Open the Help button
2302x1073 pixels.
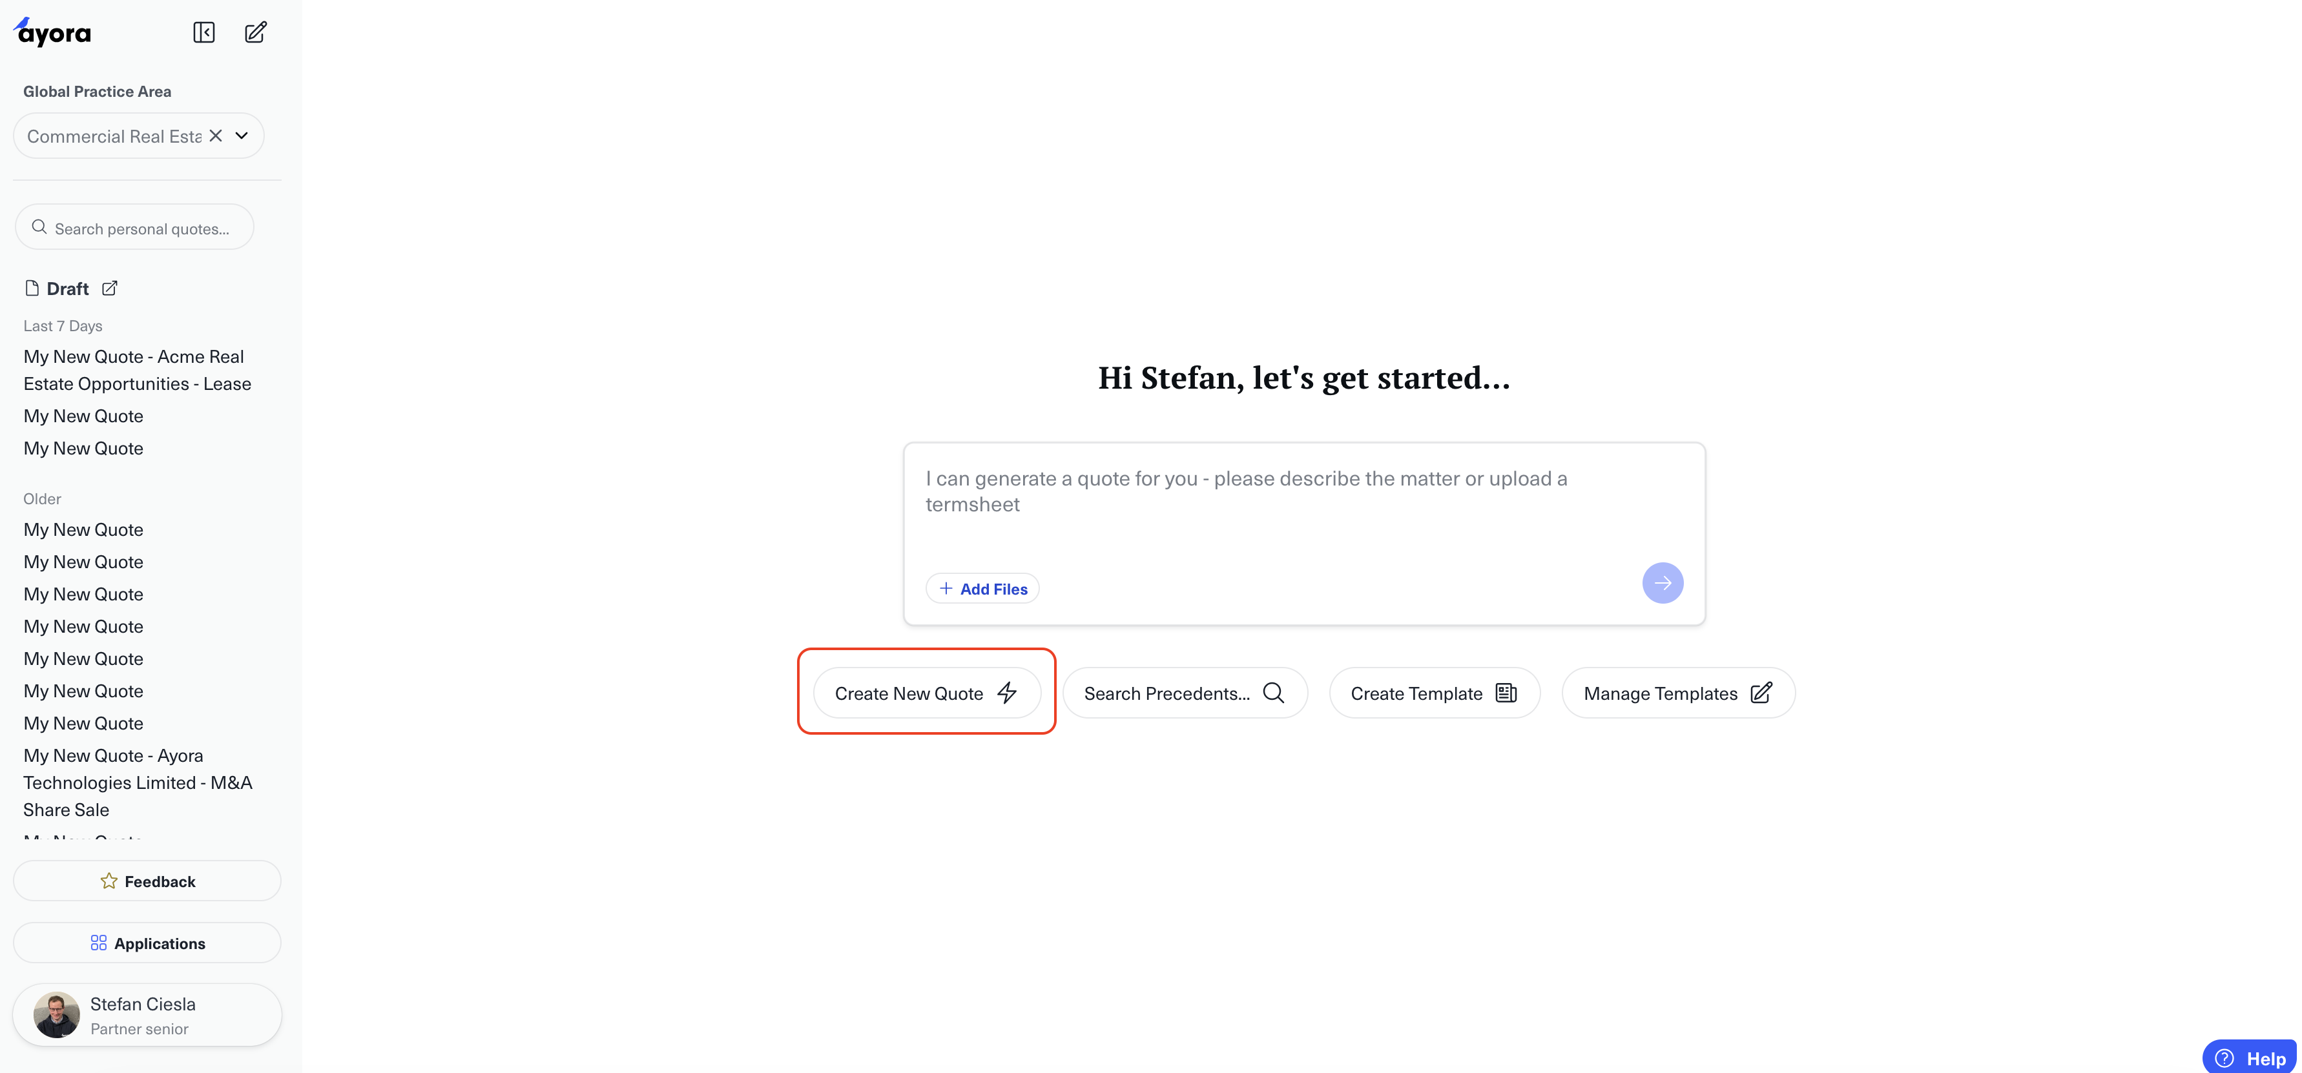pos(2251,1059)
